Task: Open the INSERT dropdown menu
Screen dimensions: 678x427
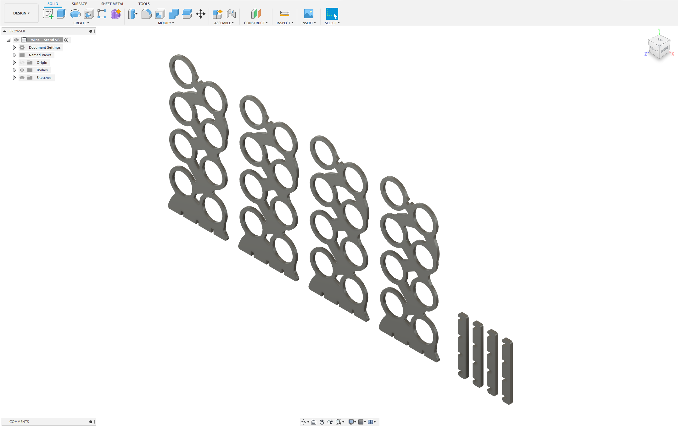Action: pos(309,23)
